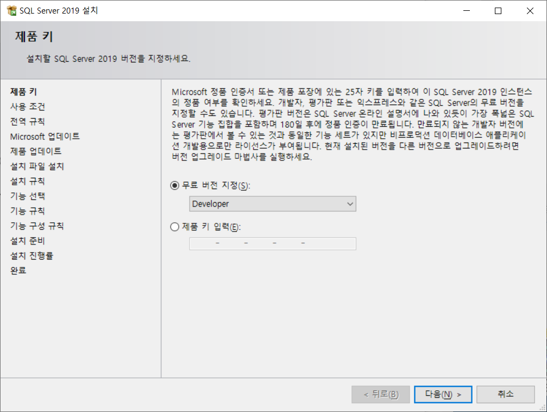This screenshot has width=547, height=412.
Task: Select '기능 구성 규칙' step in sidebar
Action: point(37,226)
